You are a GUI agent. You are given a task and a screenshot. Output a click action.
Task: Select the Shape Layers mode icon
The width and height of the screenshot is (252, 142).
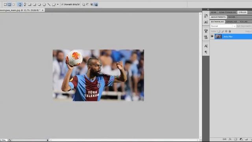coord(5,4)
